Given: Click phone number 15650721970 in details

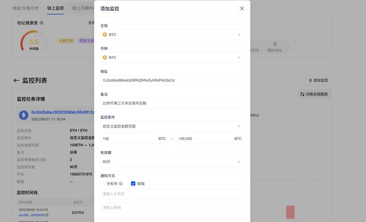Looking at the screenshot, I should coord(81,175).
